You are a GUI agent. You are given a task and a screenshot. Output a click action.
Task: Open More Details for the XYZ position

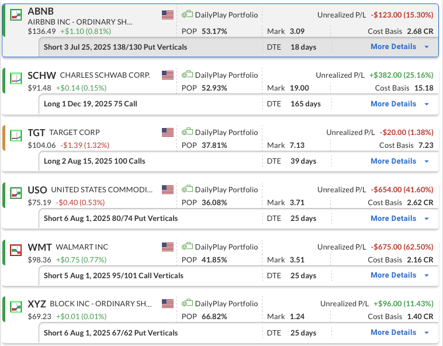[393, 333]
